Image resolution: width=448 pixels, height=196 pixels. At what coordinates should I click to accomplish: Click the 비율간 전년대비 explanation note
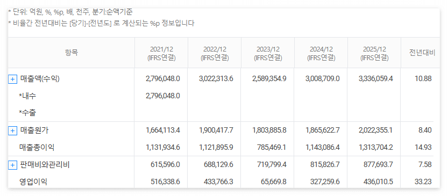tap(102, 24)
